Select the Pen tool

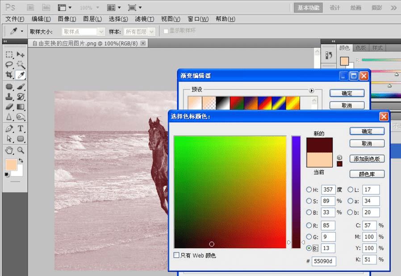(9, 128)
